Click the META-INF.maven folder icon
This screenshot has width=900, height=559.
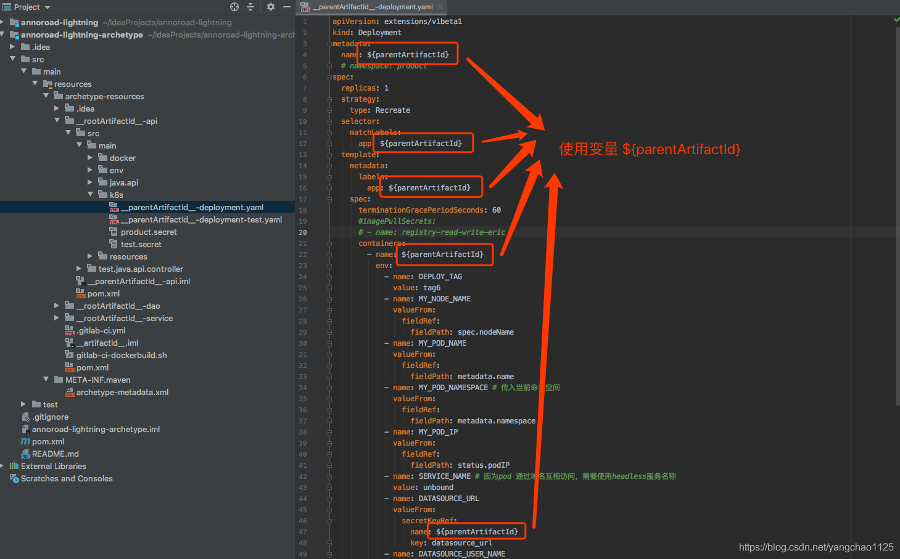(x=59, y=380)
